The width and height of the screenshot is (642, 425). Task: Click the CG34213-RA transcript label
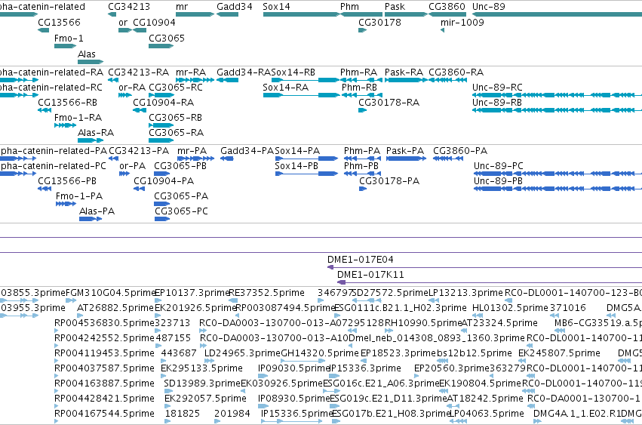click(x=138, y=72)
